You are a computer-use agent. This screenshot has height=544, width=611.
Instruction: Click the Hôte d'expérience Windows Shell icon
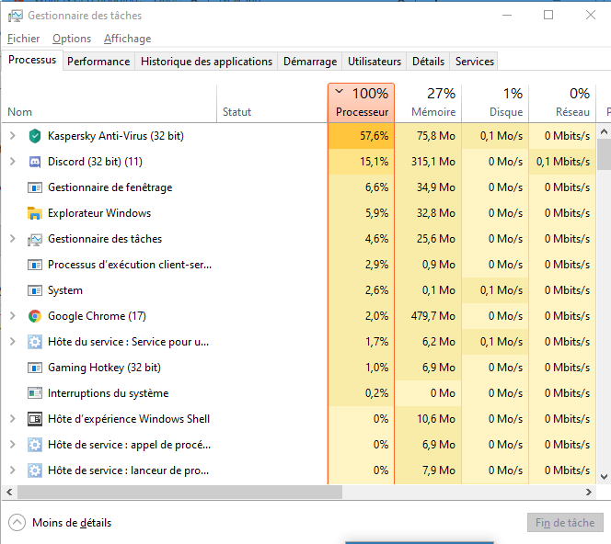coord(35,419)
